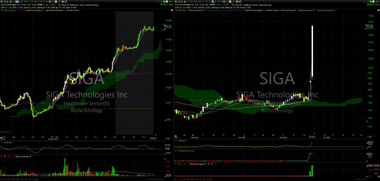Set right chart range to 6M

click(x=188, y=179)
